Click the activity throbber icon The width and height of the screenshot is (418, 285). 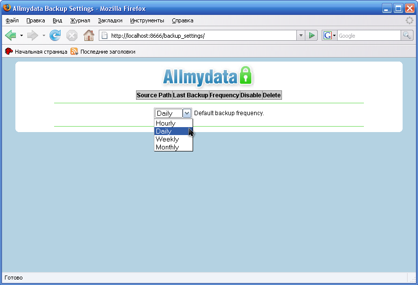click(x=409, y=20)
